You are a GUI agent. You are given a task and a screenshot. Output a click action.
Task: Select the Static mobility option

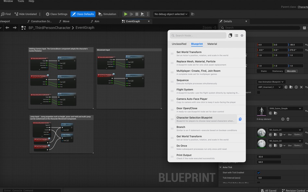264,71
